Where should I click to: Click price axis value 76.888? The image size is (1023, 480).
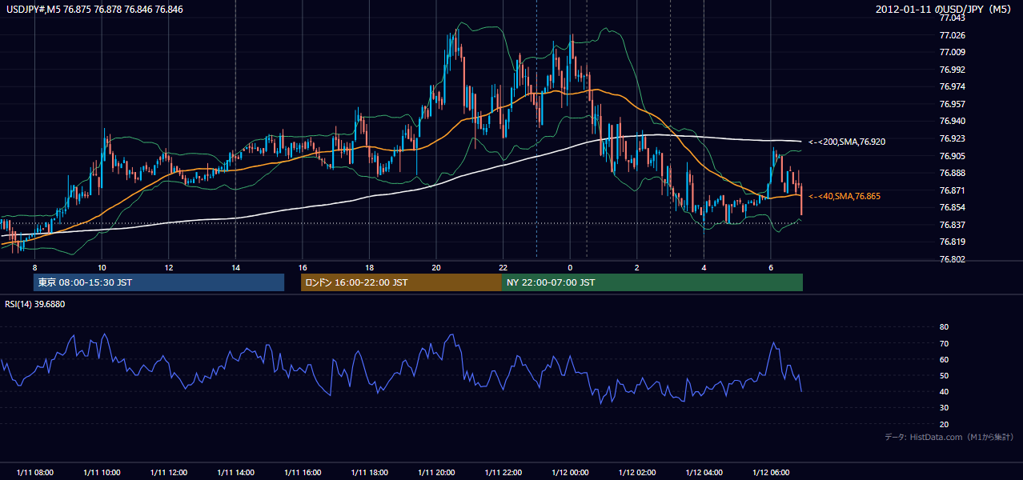click(951, 173)
